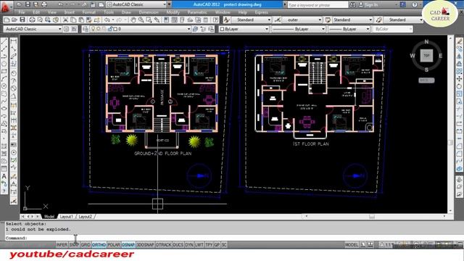Viewport: 464px width, 261px height.
Task: Toggle 3DOSNAP in the status bar
Action: coord(145,245)
